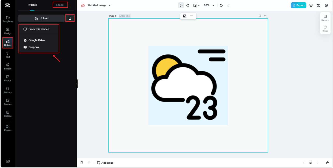
Task: Choose Dropbox upload source
Action: (x=39, y=47)
